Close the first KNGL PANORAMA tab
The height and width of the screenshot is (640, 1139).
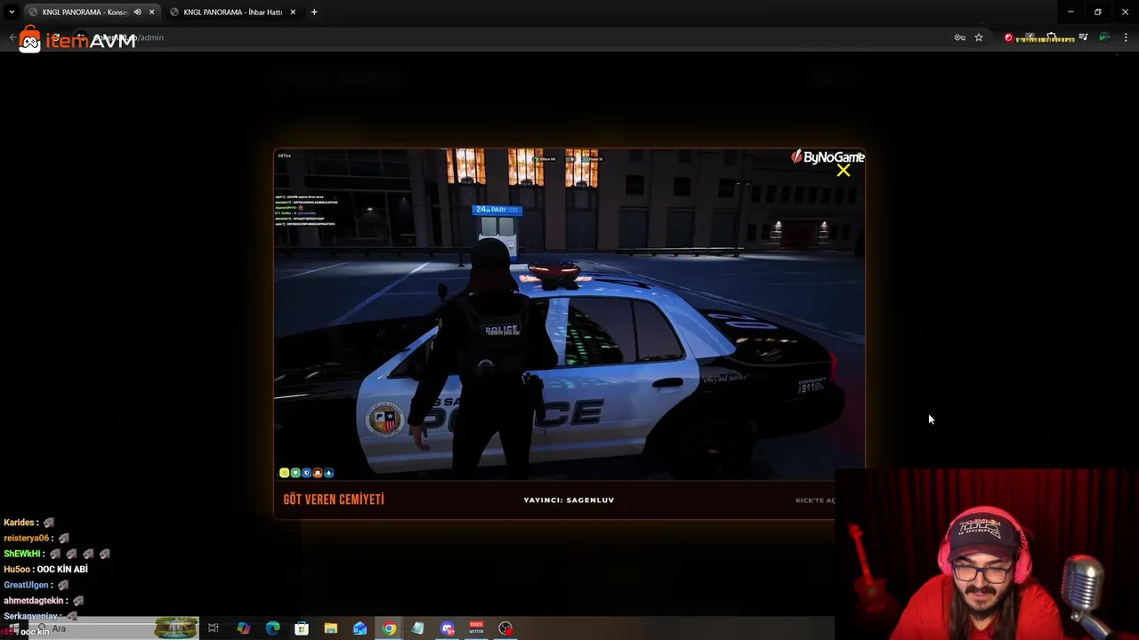151,12
